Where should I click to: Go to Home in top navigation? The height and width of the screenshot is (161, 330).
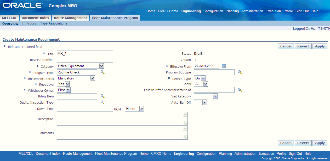click(151, 11)
